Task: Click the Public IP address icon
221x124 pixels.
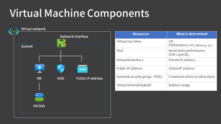Action: 83,69
